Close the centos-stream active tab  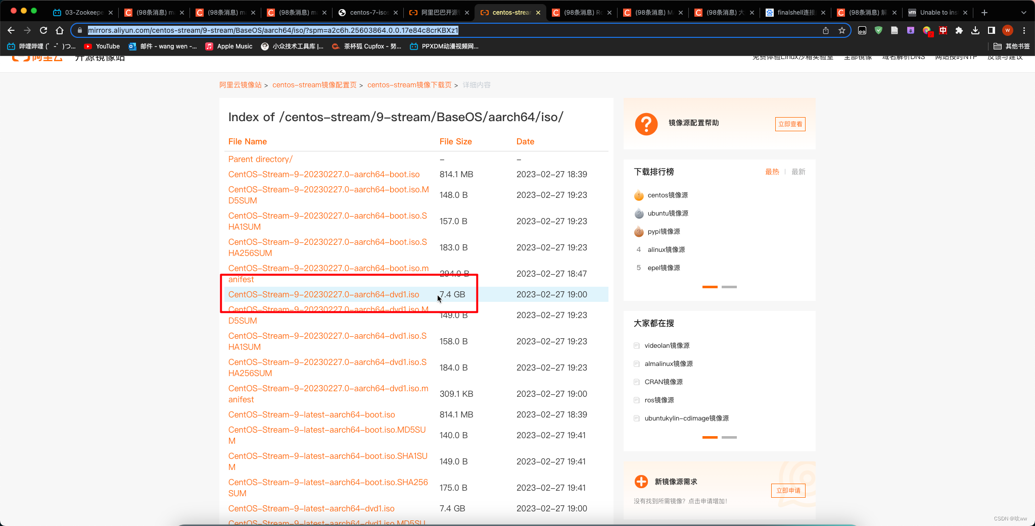pos(538,13)
